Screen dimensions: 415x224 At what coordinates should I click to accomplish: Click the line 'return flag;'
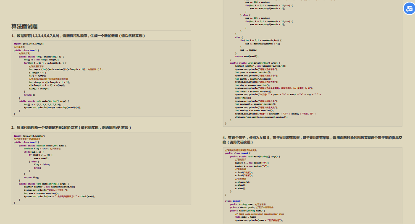click(x=31, y=177)
